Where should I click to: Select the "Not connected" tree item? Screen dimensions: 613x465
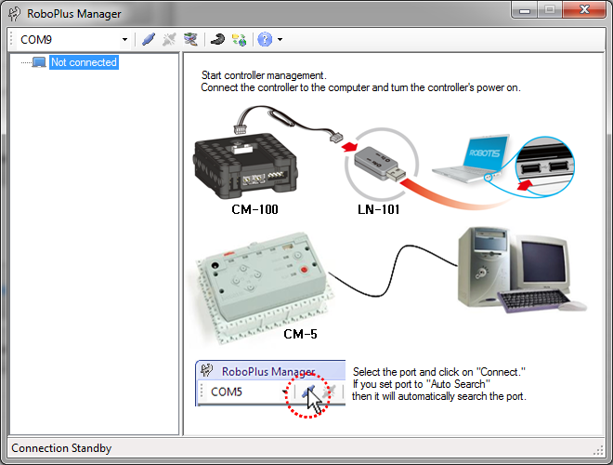point(84,63)
